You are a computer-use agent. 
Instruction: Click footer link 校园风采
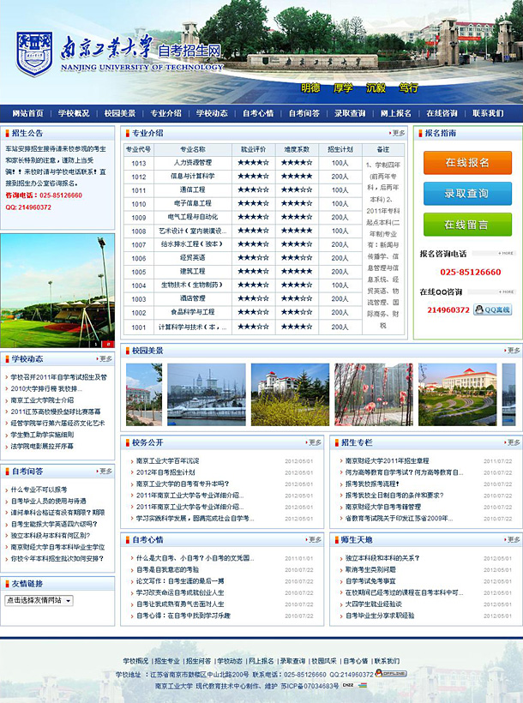pyautogui.click(x=324, y=661)
